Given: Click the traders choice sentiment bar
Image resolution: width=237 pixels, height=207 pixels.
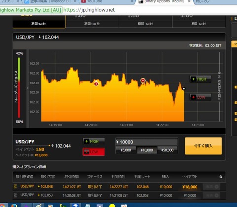Looking at the screenshot, I should (19, 87).
